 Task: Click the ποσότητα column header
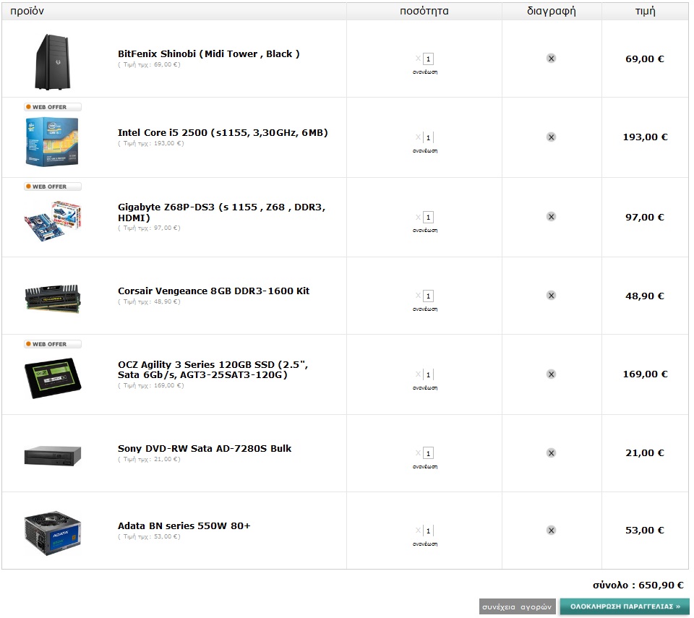click(424, 11)
